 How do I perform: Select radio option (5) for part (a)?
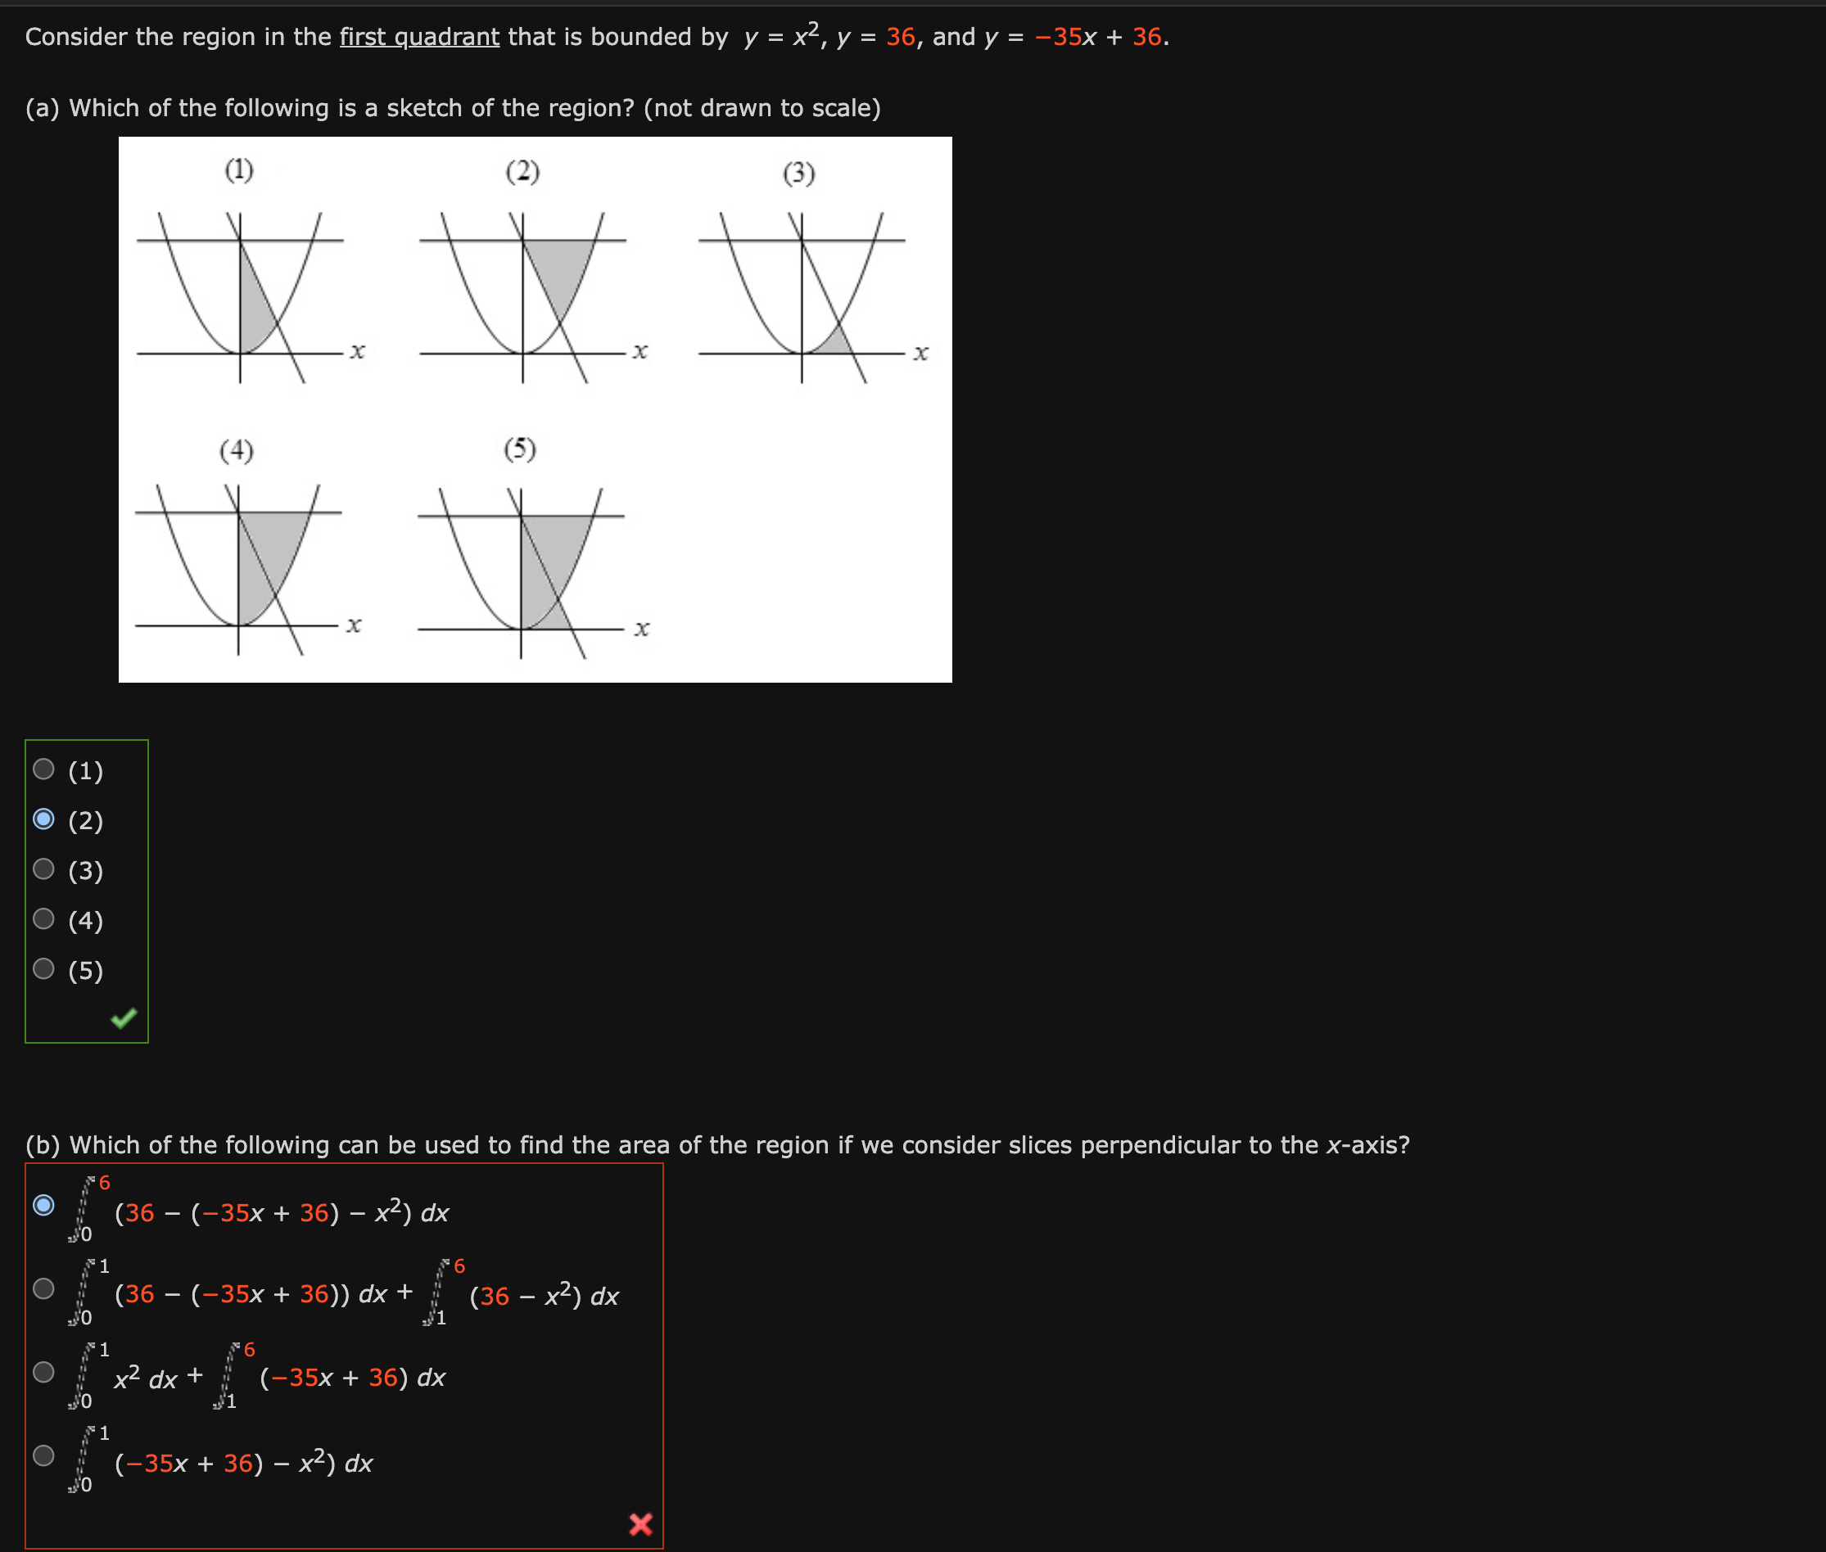coord(43,968)
